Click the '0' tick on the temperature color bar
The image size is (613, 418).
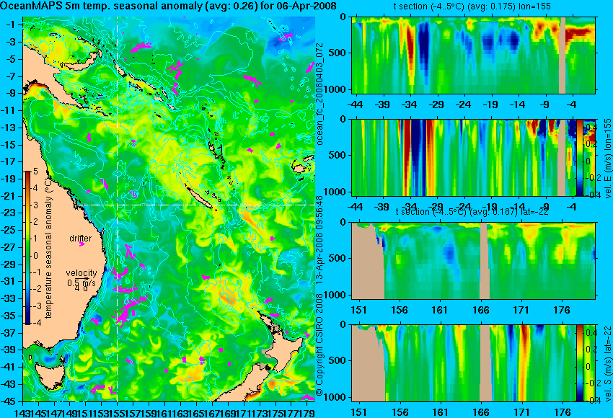(x=35, y=256)
